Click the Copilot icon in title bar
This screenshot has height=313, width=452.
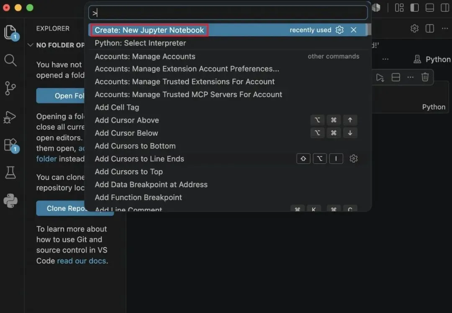376,8
